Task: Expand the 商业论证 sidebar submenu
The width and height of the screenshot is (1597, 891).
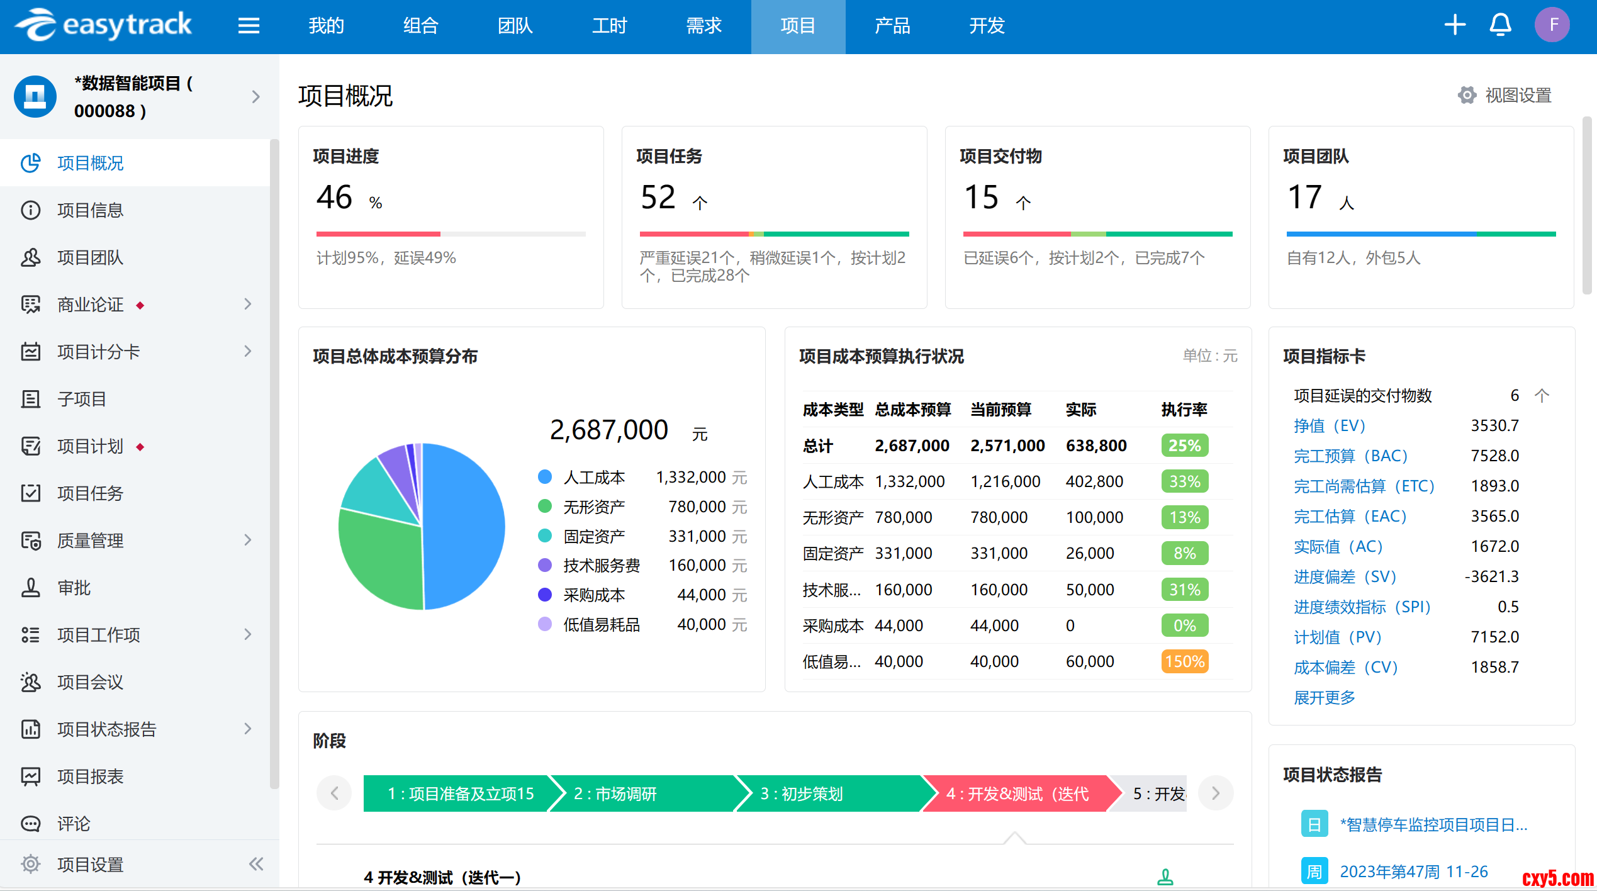Action: click(248, 305)
